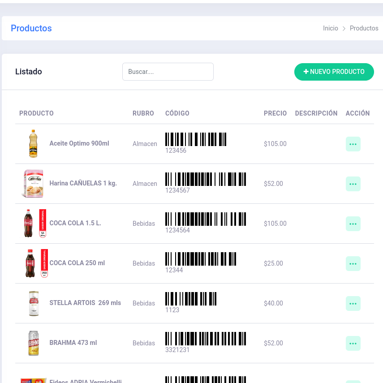Sort by PRECIO column header
The height and width of the screenshot is (383, 383).
pos(275,113)
